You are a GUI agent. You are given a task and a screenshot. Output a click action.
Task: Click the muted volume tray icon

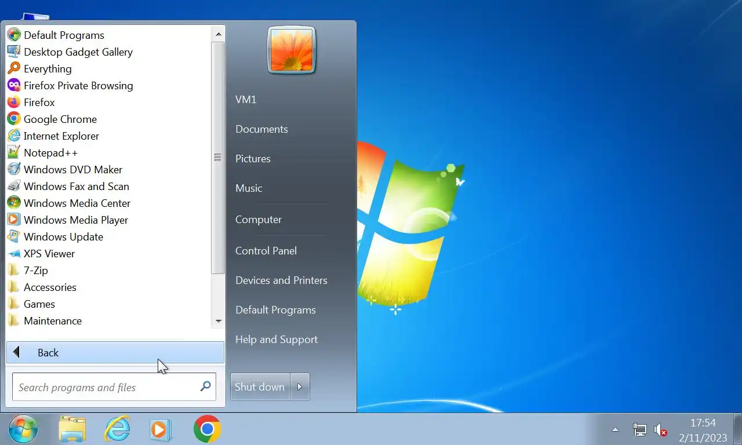tap(660, 430)
